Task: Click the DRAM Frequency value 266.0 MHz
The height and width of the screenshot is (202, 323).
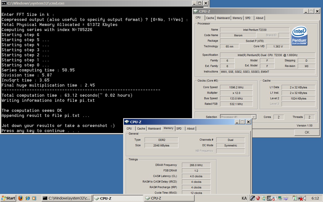Action: point(196,165)
